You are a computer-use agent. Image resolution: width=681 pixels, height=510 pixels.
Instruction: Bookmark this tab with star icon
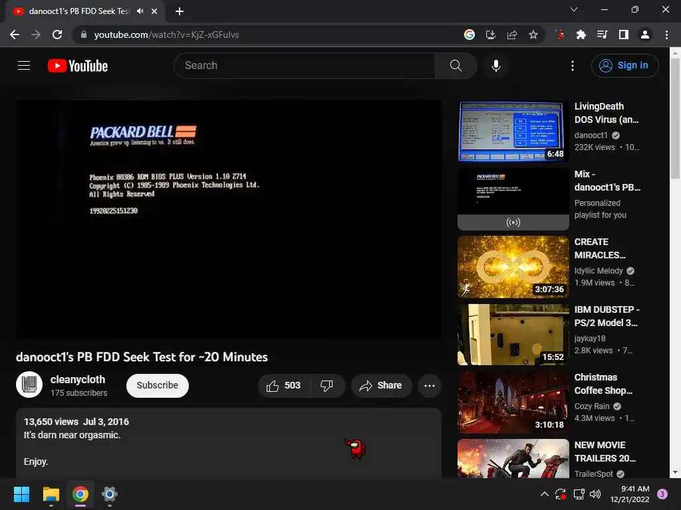click(533, 35)
